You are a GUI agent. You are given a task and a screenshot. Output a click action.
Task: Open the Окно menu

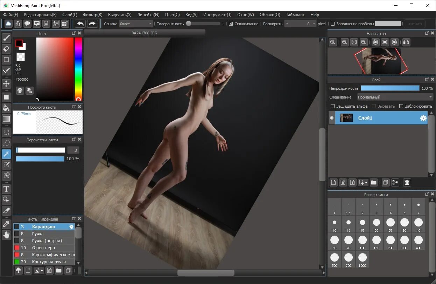pyautogui.click(x=245, y=15)
